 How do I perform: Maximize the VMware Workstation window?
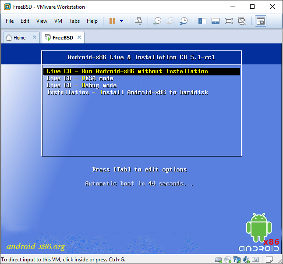click(252, 7)
